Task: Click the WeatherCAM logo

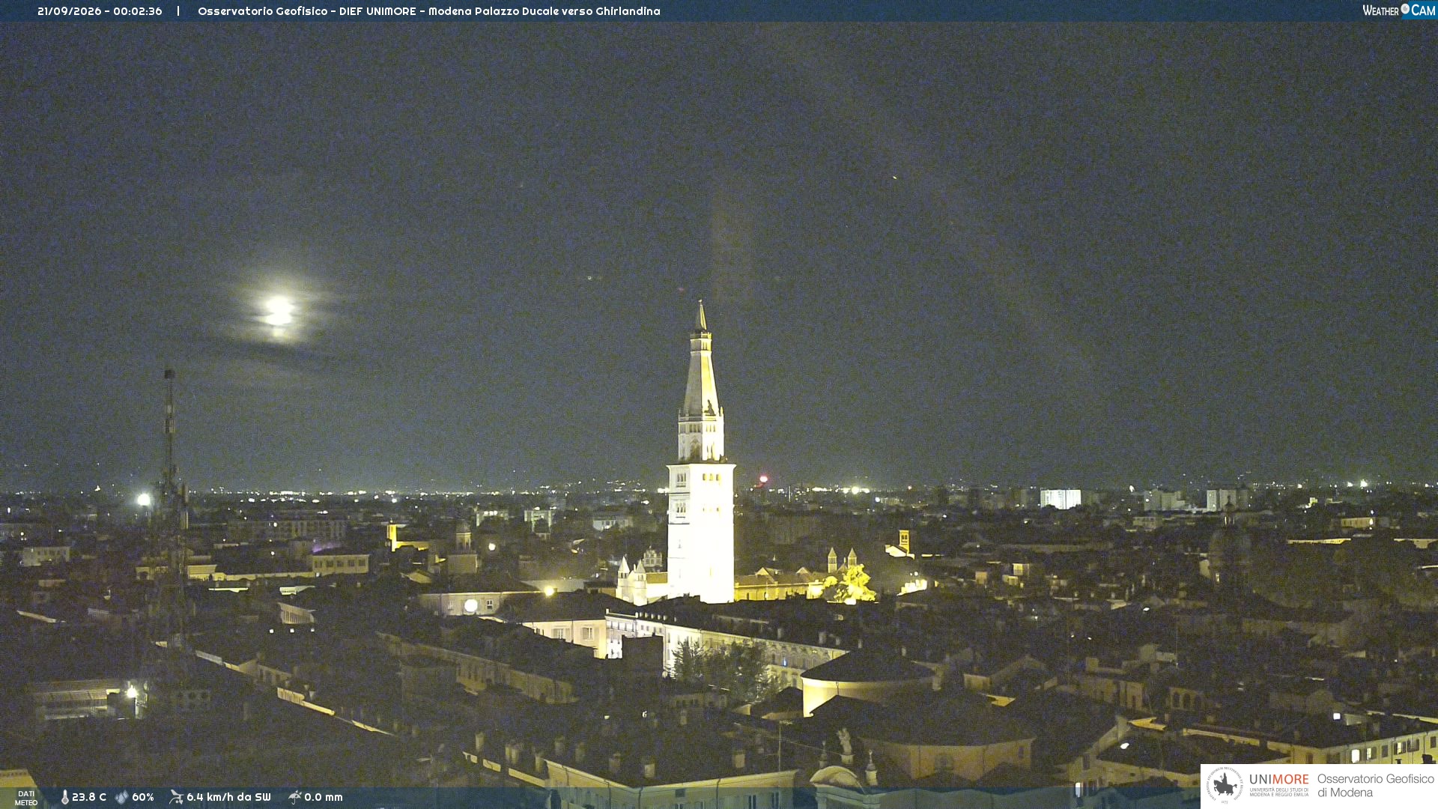Action: [x=1398, y=10]
